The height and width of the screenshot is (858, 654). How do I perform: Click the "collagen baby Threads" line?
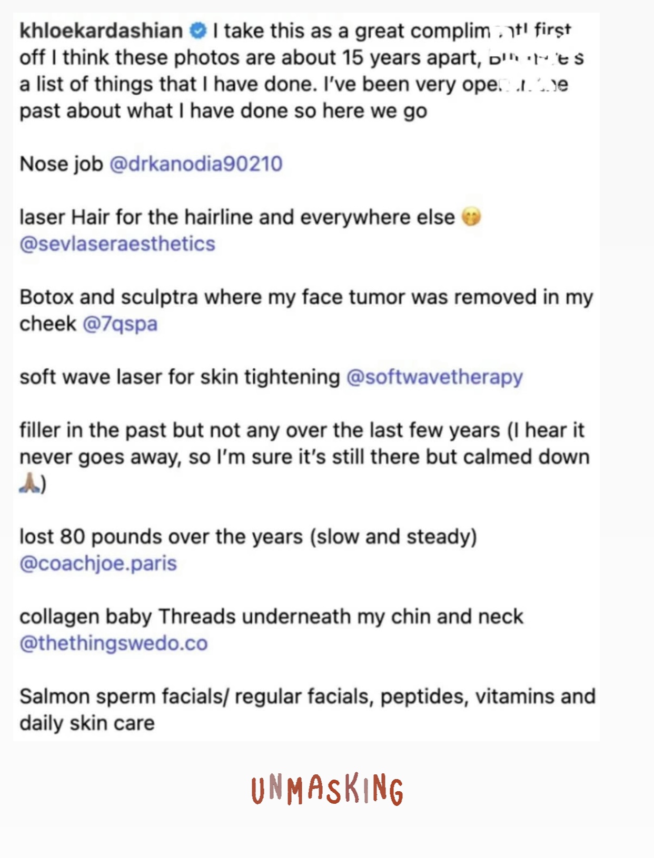pos(271,617)
